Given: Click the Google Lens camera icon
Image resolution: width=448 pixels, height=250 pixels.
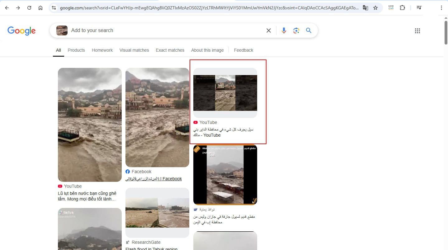Looking at the screenshot, I should pos(296,31).
